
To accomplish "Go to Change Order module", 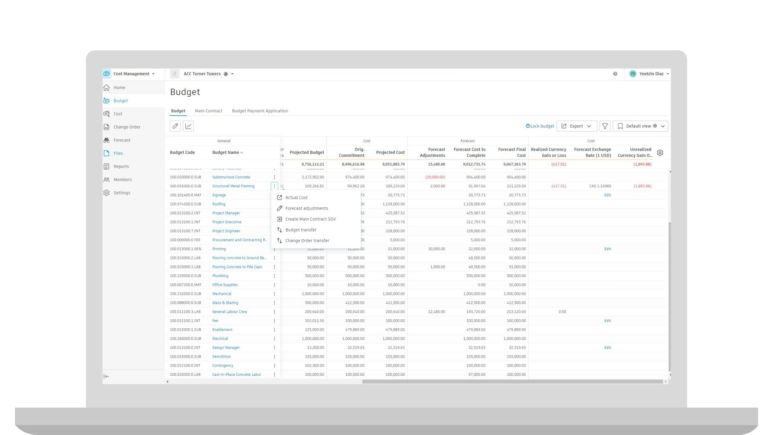I will (126, 127).
